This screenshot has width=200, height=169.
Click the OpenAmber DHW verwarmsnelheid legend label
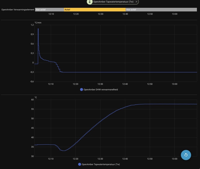101,89
